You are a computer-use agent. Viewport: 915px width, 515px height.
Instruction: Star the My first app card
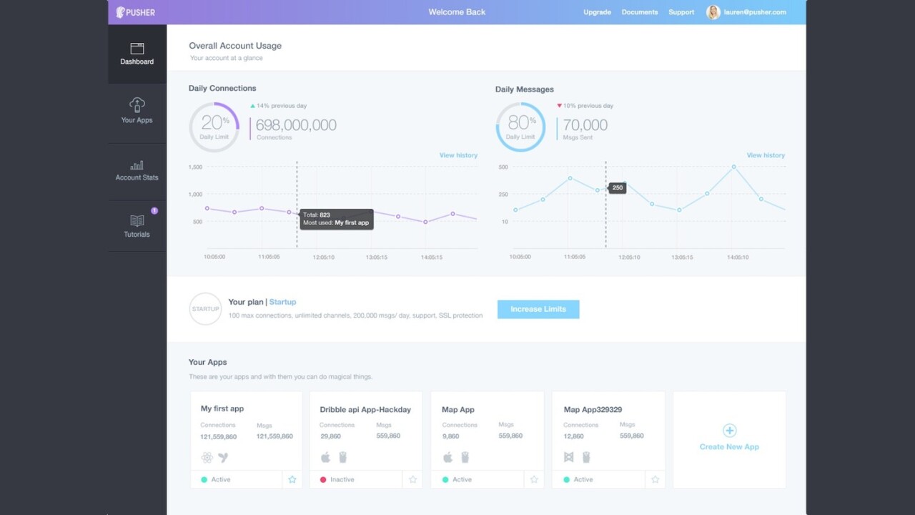click(292, 479)
